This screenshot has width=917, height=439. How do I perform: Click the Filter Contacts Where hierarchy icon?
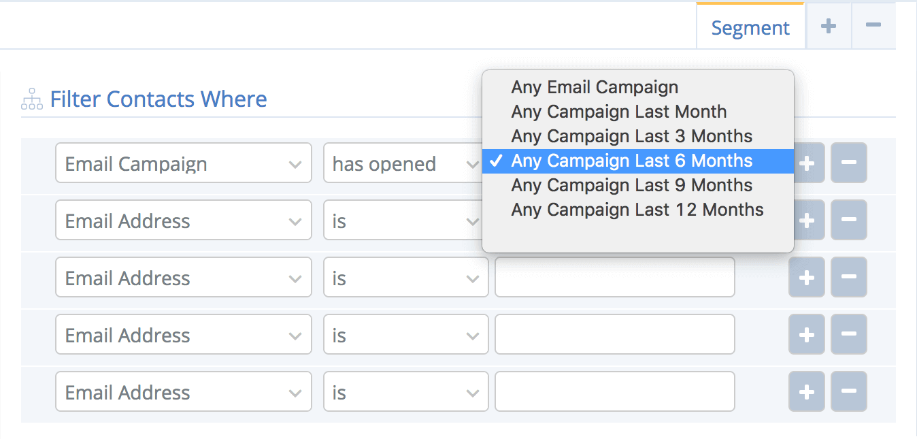coord(32,100)
